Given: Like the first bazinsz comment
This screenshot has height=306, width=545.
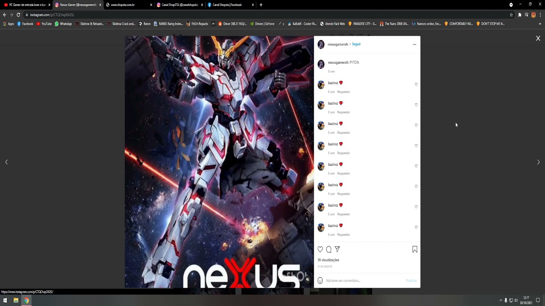Looking at the screenshot, I should pyautogui.click(x=416, y=85).
